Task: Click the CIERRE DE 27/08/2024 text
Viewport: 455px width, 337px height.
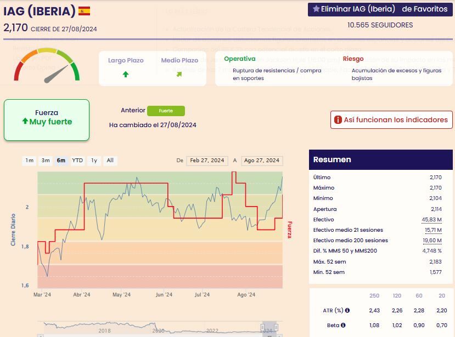Action: [x=64, y=29]
